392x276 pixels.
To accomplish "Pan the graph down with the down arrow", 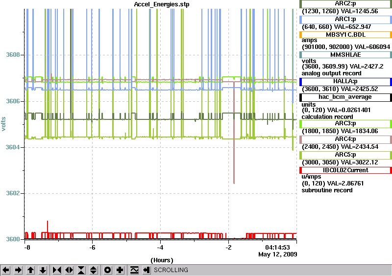I will click(x=43, y=270).
